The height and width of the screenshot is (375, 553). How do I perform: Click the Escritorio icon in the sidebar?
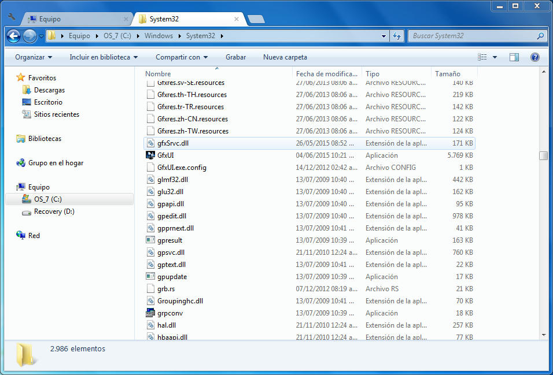[x=27, y=102]
